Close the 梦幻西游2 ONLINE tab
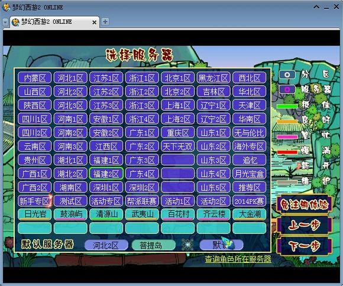The height and width of the screenshot is (286, 343). (94, 23)
